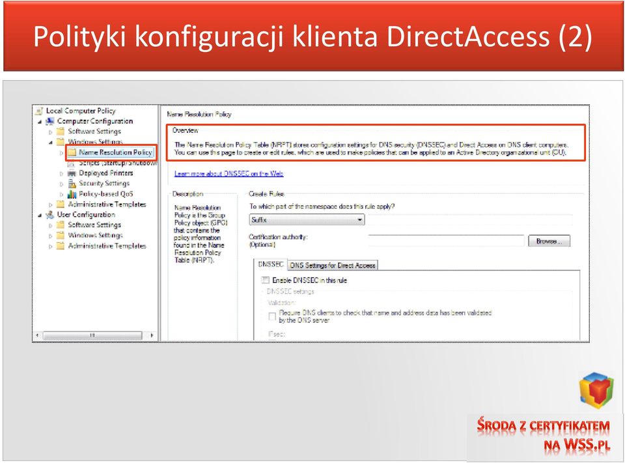Click the Create Rules section label
This screenshot has width=625, height=463.
click(x=266, y=194)
